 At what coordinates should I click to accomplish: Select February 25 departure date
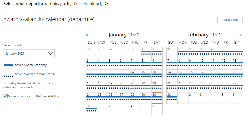216,86
